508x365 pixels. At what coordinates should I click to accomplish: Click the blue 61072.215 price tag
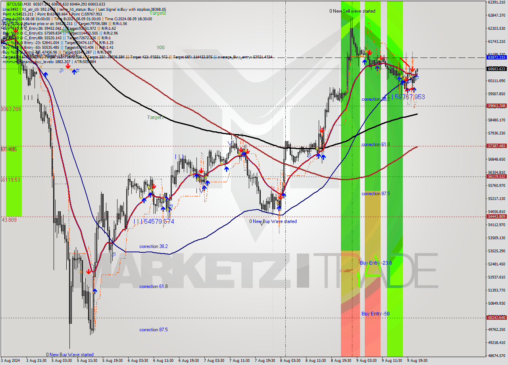496,58
